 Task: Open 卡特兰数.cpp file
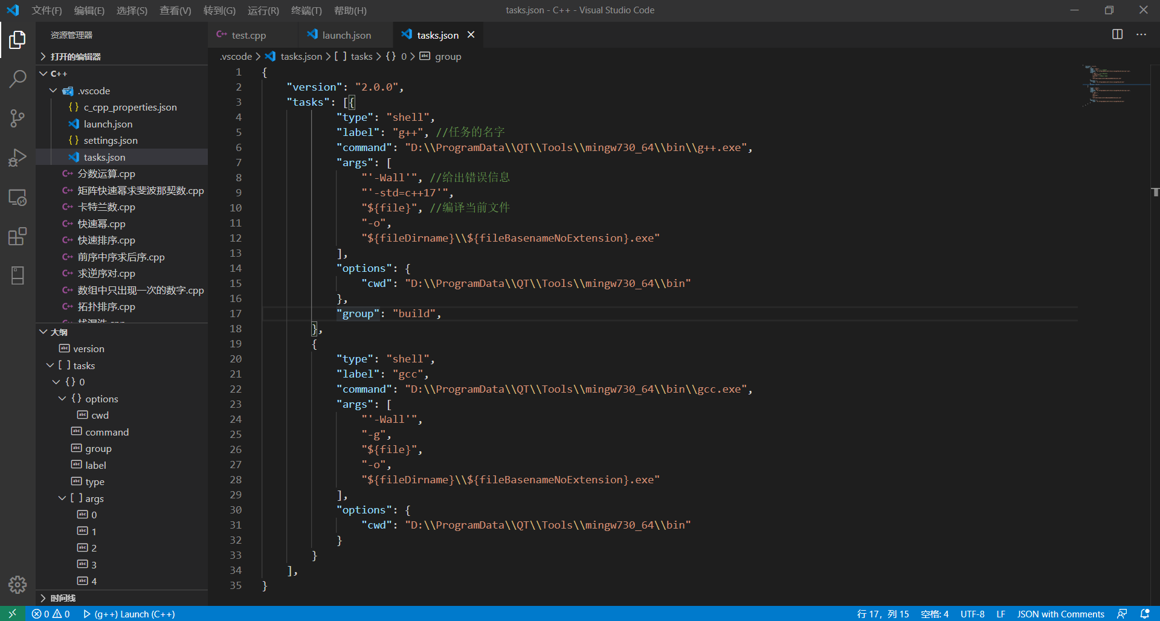(122, 207)
